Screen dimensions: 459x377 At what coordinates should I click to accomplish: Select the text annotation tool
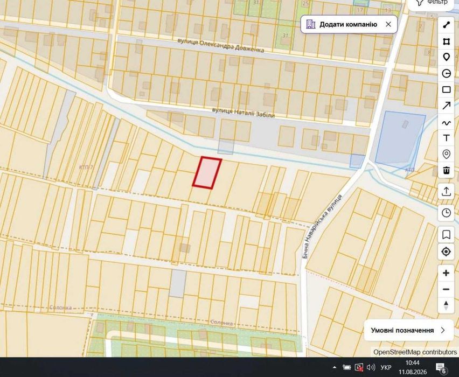[446, 138]
